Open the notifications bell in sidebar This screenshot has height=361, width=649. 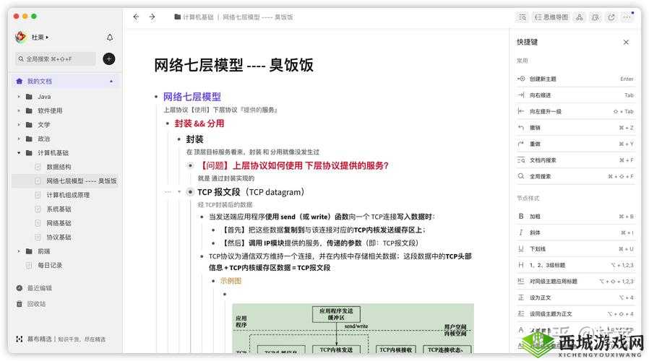pyautogui.click(x=110, y=38)
